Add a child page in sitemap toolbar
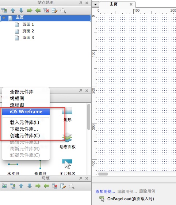Screen dimensions: 176x205 tap(4, 11)
